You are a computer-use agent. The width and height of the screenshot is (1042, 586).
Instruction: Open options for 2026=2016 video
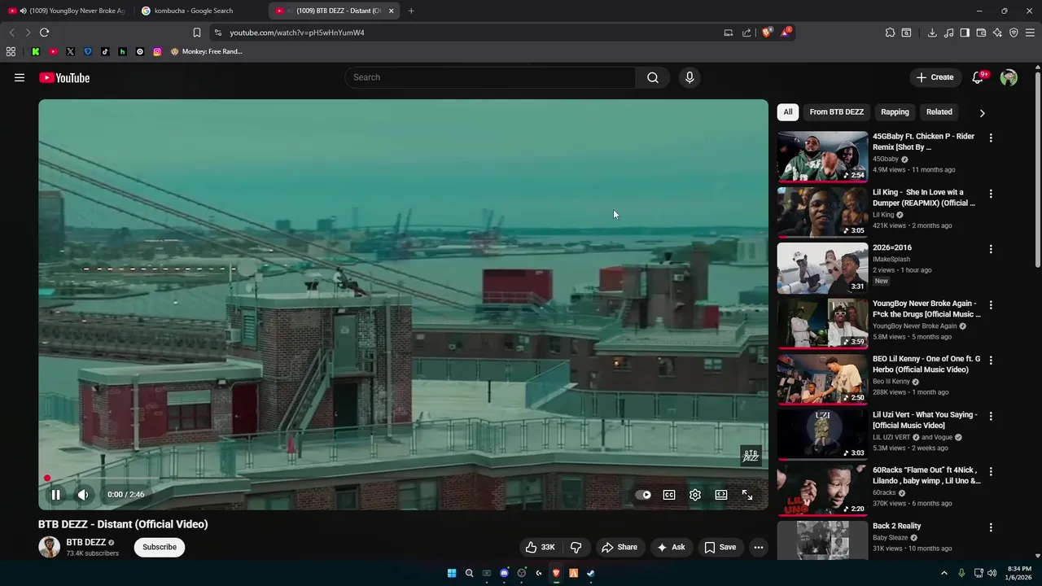[991, 249]
